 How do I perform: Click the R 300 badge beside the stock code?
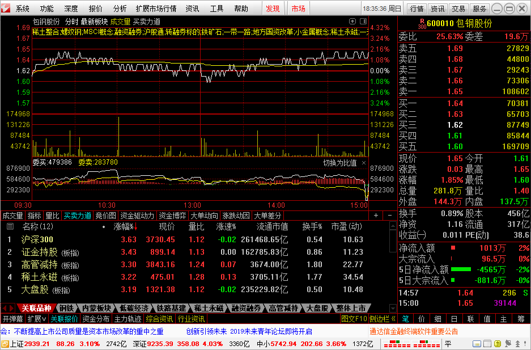422,23
